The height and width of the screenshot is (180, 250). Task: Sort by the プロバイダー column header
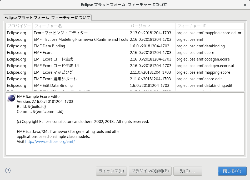click(x=19, y=26)
